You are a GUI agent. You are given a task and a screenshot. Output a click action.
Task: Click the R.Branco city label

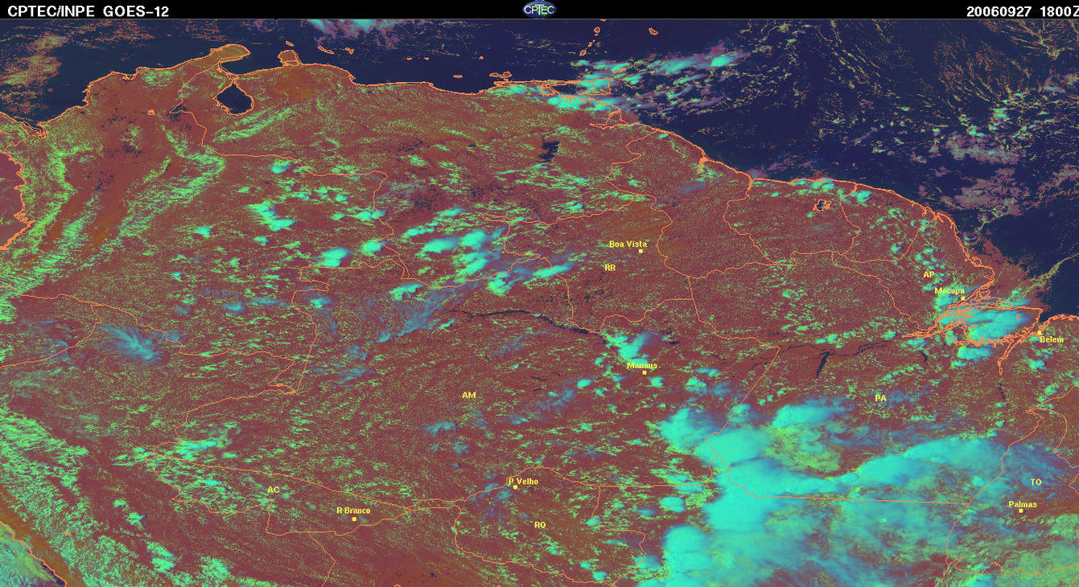point(353,511)
